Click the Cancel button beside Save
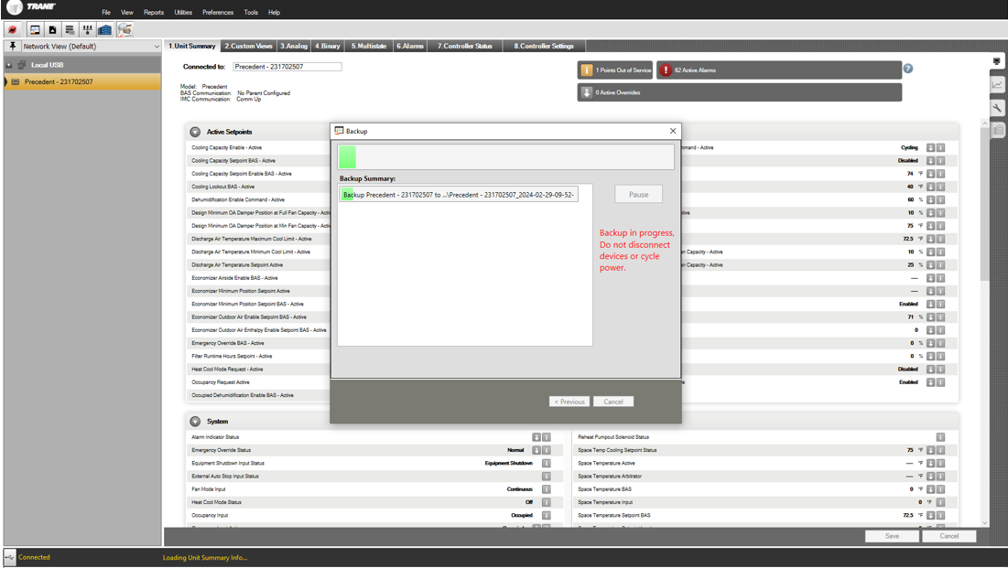Image resolution: width=1008 pixels, height=568 pixels. coord(948,536)
